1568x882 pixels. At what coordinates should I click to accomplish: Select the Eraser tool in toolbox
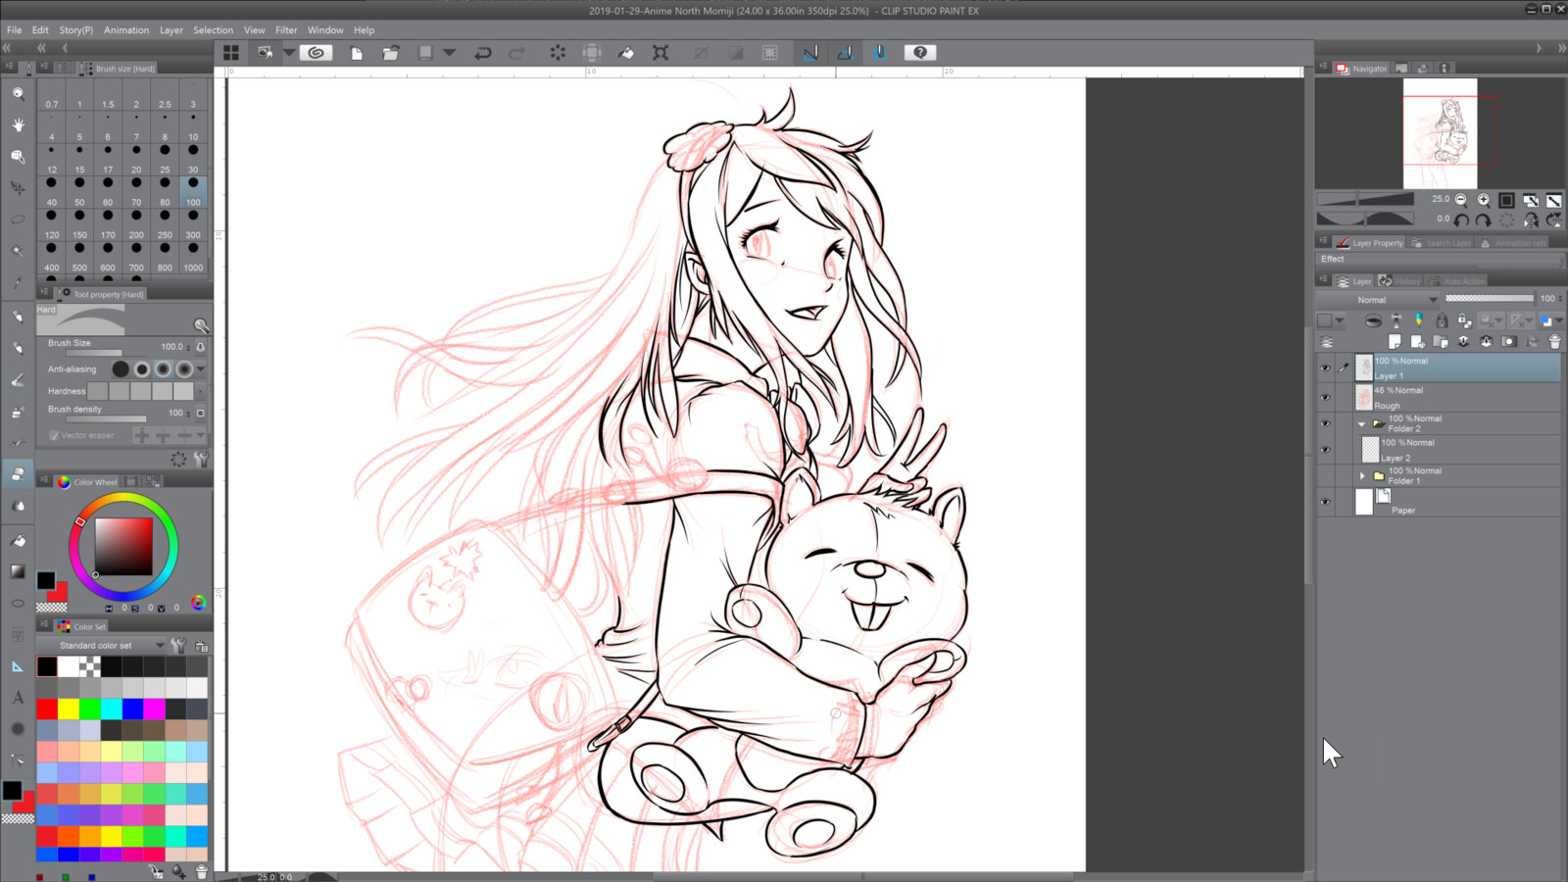pyautogui.click(x=18, y=473)
